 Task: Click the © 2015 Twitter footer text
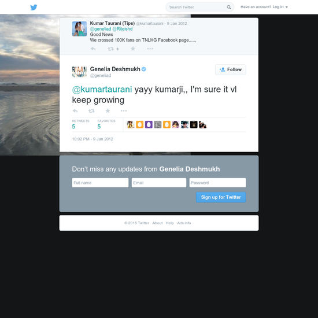pyautogui.click(x=136, y=223)
